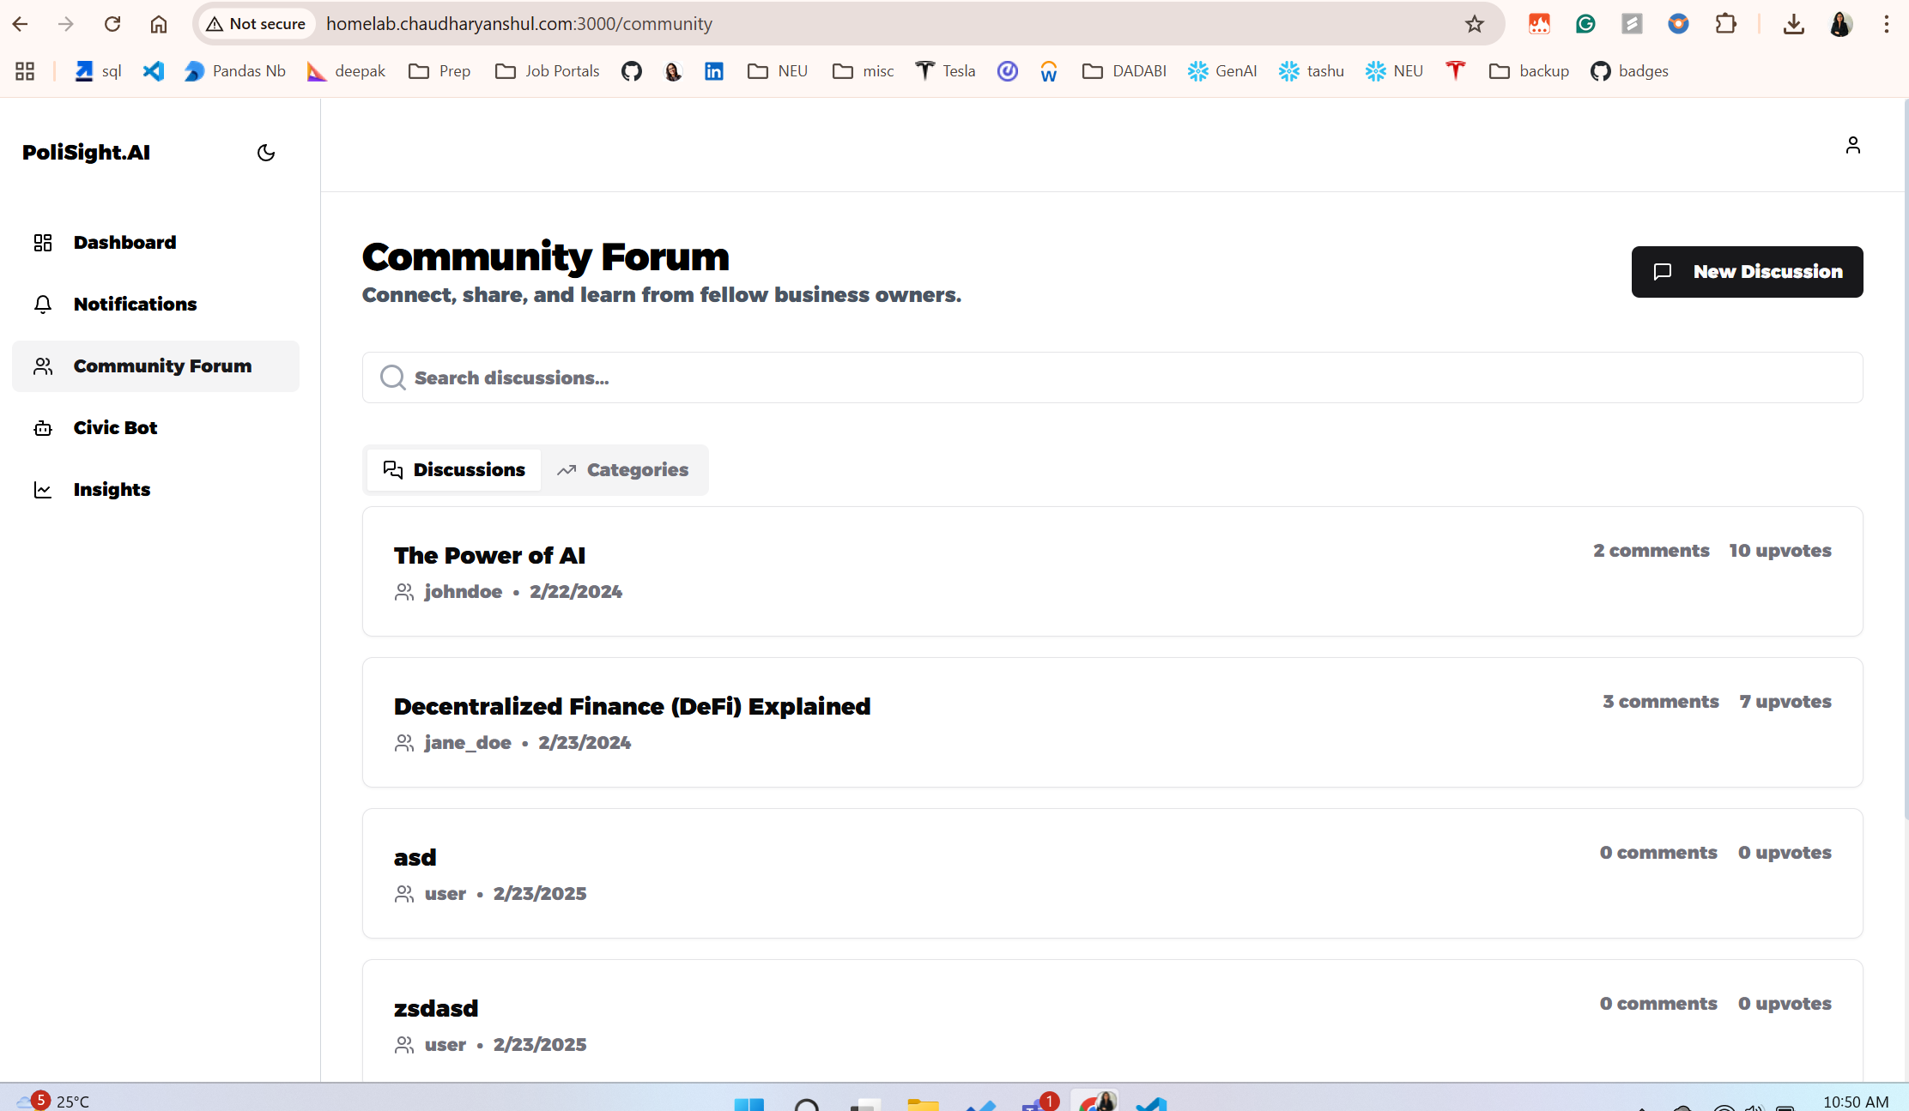Toggle dark mode moon icon
Viewport: 1909px width, 1111px height.
click(266, 153)
